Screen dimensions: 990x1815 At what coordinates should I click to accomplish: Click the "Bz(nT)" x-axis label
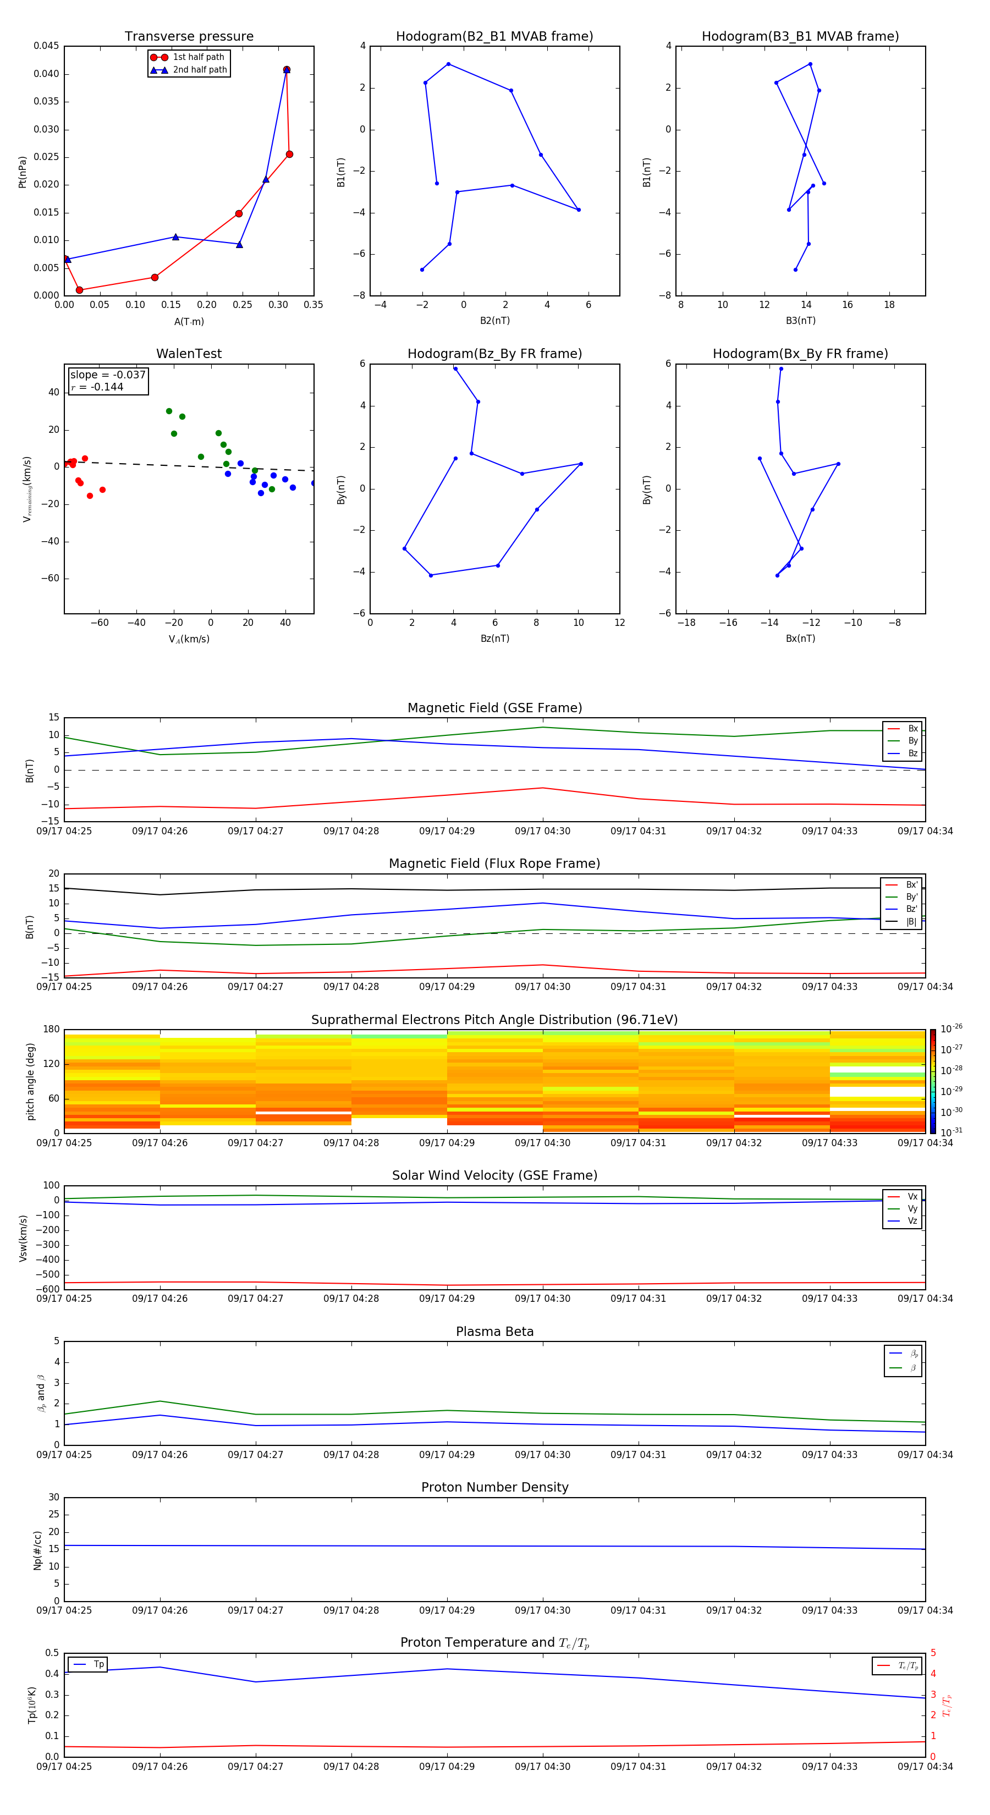(x=494, y=639)
